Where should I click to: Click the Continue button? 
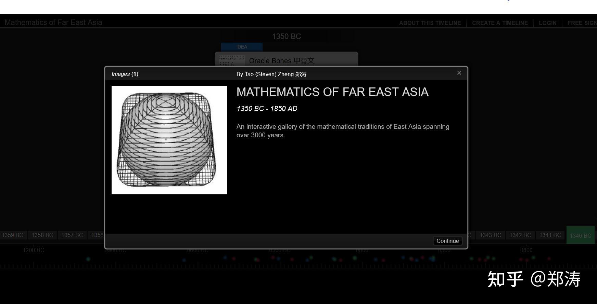coord(447,241)
